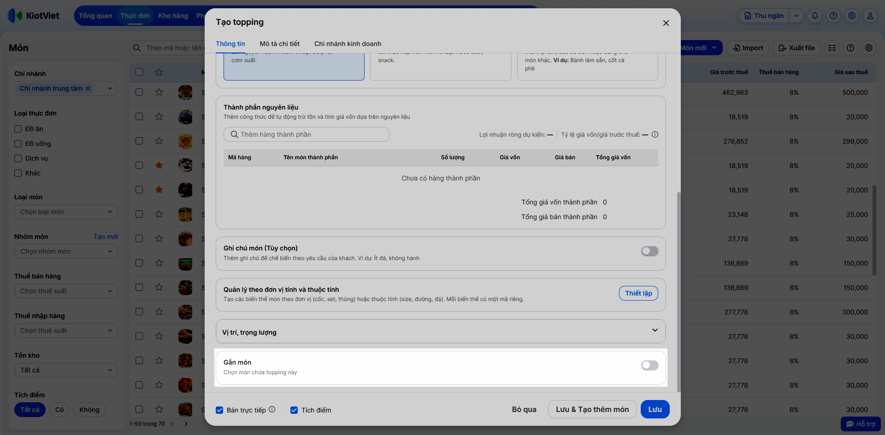Click the Thêm hàng thành phần search field
The image size is (885, 435).
click(307, 134)
